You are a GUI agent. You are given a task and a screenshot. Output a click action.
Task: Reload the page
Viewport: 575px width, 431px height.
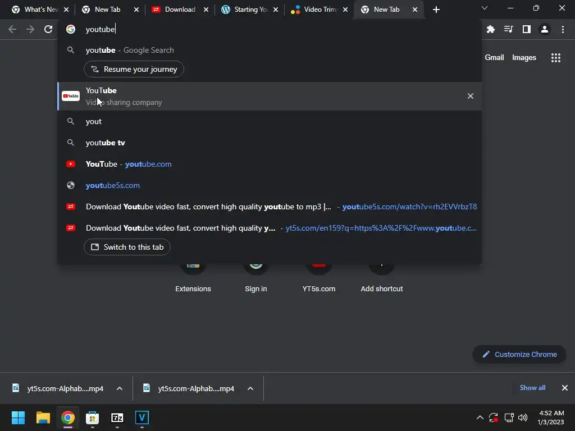point(48,29)
